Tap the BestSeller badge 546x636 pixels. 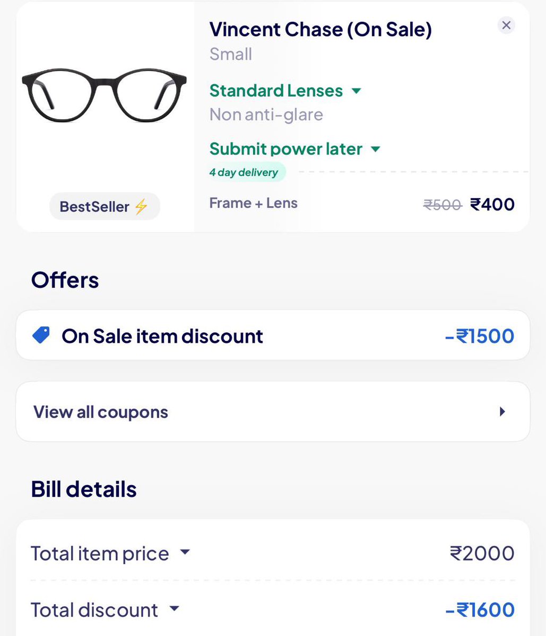pos(105,206)
